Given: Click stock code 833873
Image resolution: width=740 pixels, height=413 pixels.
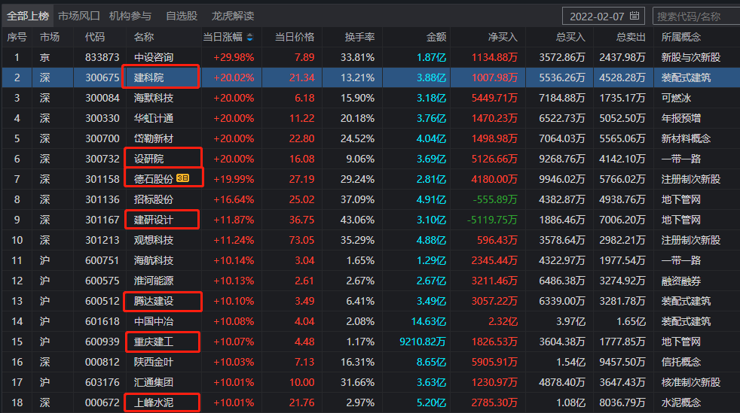Looking at the screenshot, I should click(x=102, y=57).
